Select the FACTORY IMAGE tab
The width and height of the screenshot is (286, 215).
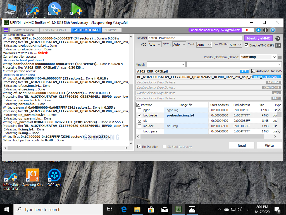pos(86,30)
